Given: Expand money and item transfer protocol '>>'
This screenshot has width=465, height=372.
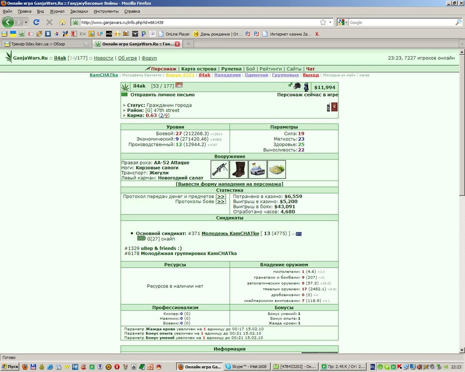Looking at the screenshot, I should point(220,196).
